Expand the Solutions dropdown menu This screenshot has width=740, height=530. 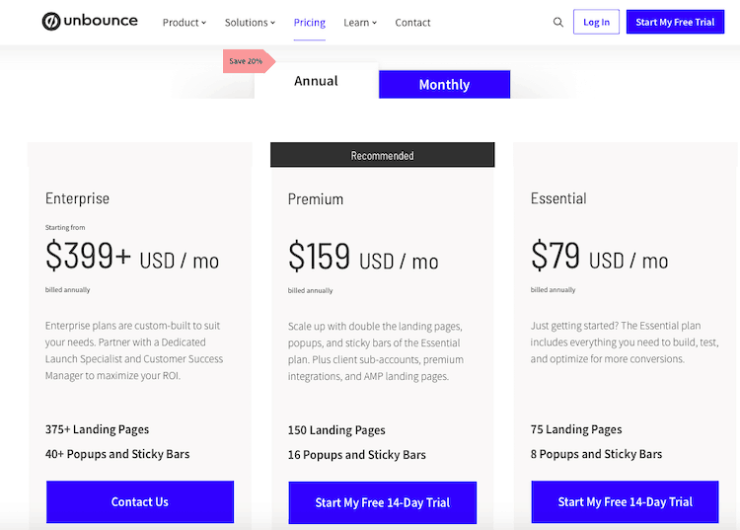[x=250, y=23]
